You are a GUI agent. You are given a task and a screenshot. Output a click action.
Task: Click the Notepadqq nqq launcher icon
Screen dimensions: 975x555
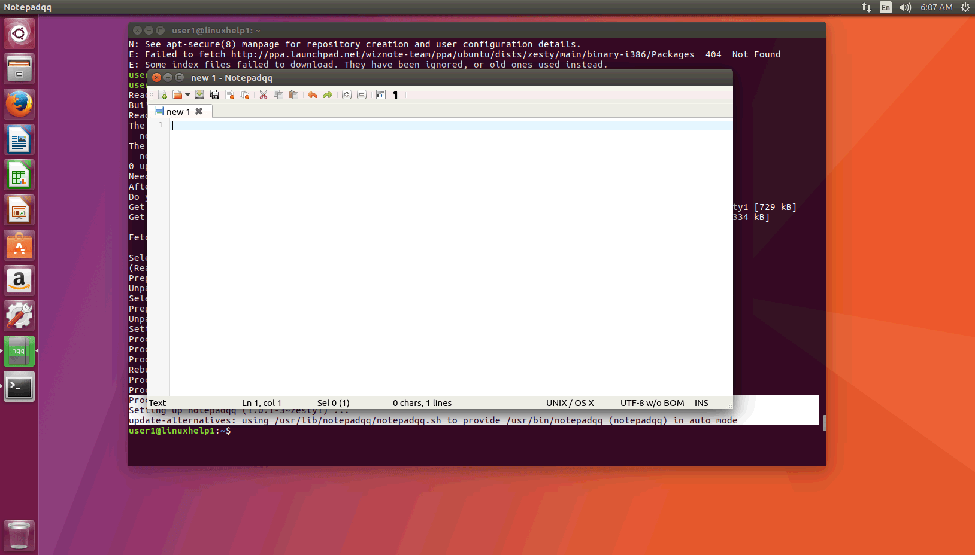(19, 351)
